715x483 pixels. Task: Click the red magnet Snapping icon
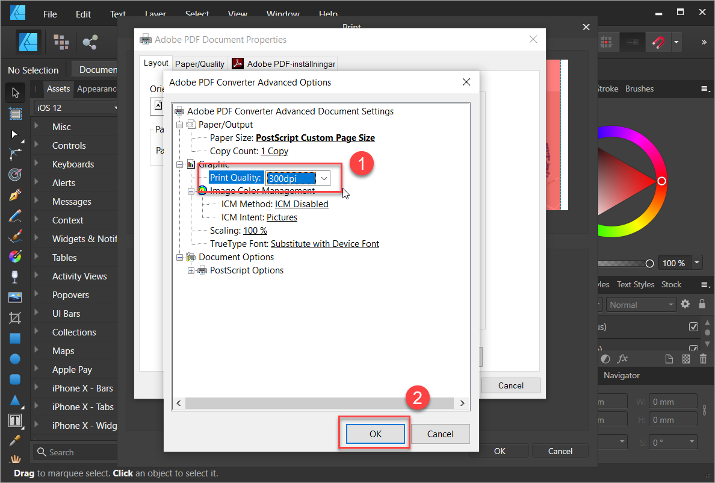click(x=658, y=42)
